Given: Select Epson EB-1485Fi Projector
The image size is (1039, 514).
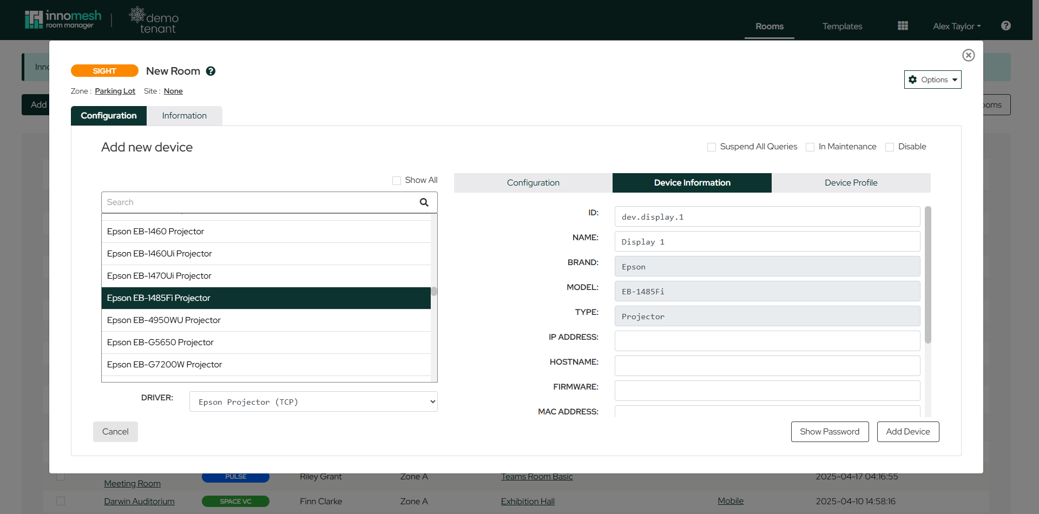Looking at the screenshot, I should click(266, 298).
